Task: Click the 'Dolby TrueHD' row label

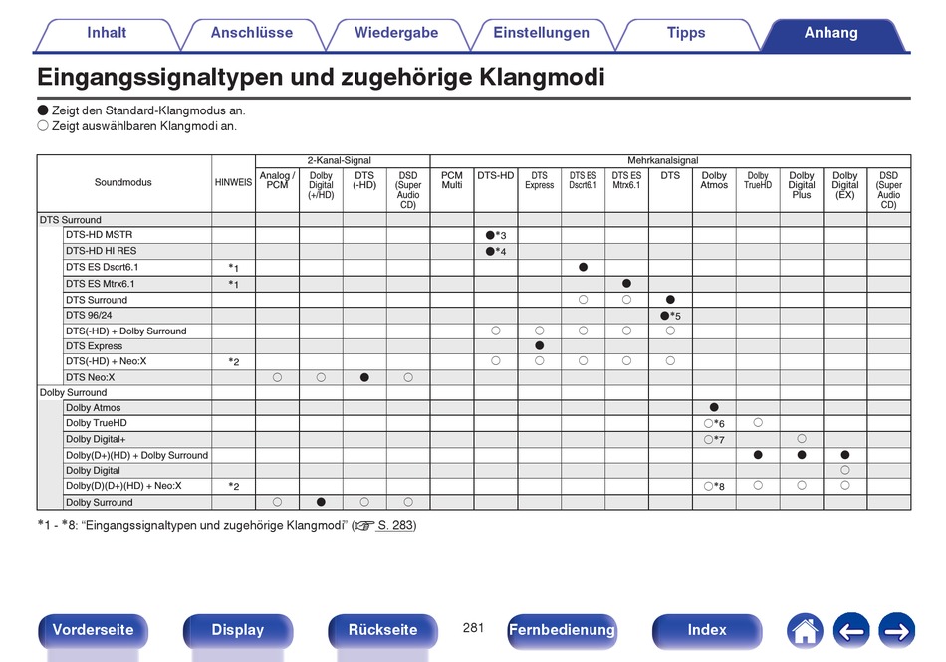Action: [97, 423]
